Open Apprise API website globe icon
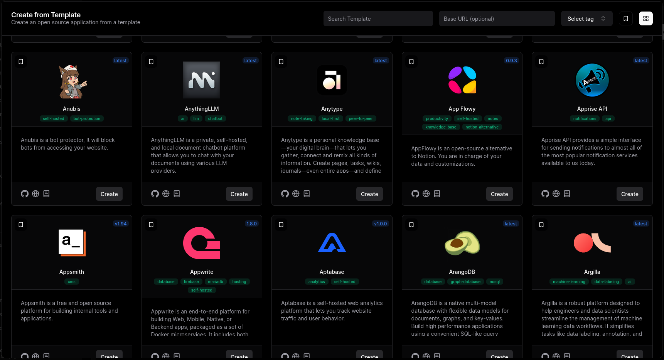This screenshot has height=360, width=664. pos(556,194)
